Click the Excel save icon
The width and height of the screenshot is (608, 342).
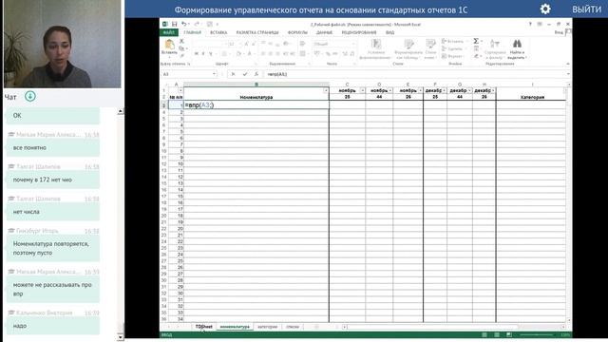[175, 24]
